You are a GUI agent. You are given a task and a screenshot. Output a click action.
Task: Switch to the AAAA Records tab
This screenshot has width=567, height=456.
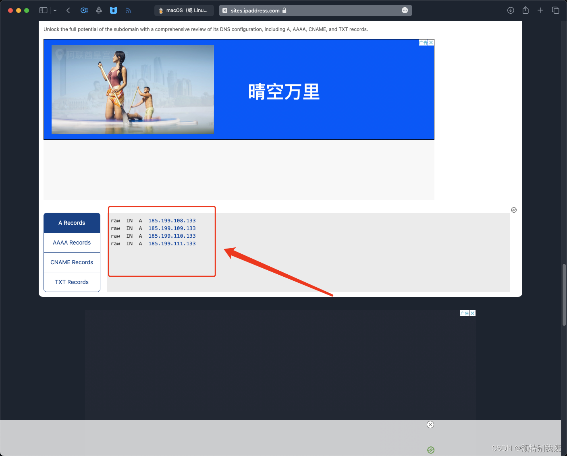click(72, 242)
